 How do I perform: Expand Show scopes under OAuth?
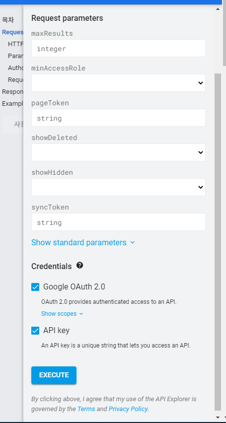pos(59,314)
